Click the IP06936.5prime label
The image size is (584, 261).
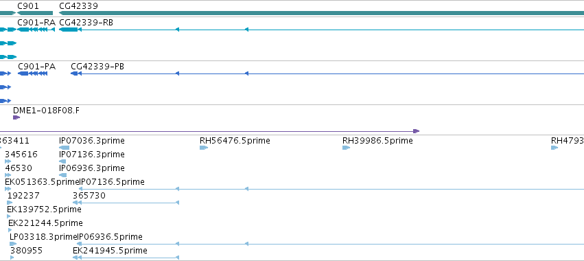click(x=109, y=236)
